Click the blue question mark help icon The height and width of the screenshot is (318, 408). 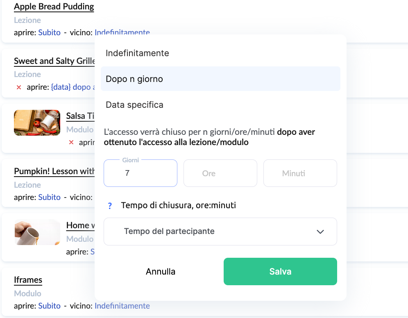pos(110,206)
